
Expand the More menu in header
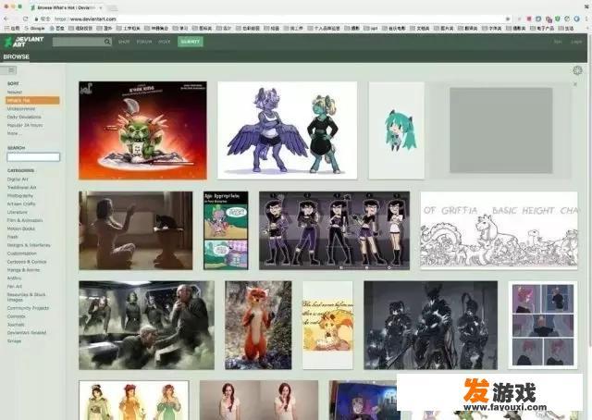pos(165,42)
